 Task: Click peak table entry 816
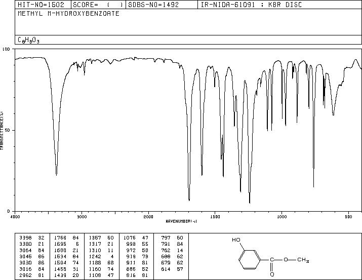137,275
